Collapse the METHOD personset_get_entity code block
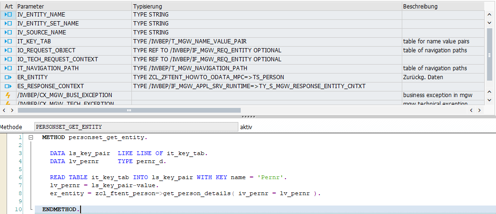The width and height of the screenshot is (496, 214). [31, 138]
